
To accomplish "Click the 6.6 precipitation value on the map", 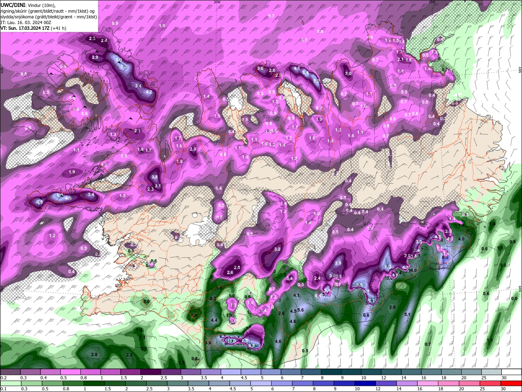I will click(366, 315).
